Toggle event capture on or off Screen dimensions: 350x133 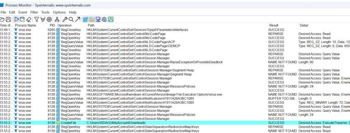(x=16, y=19)
